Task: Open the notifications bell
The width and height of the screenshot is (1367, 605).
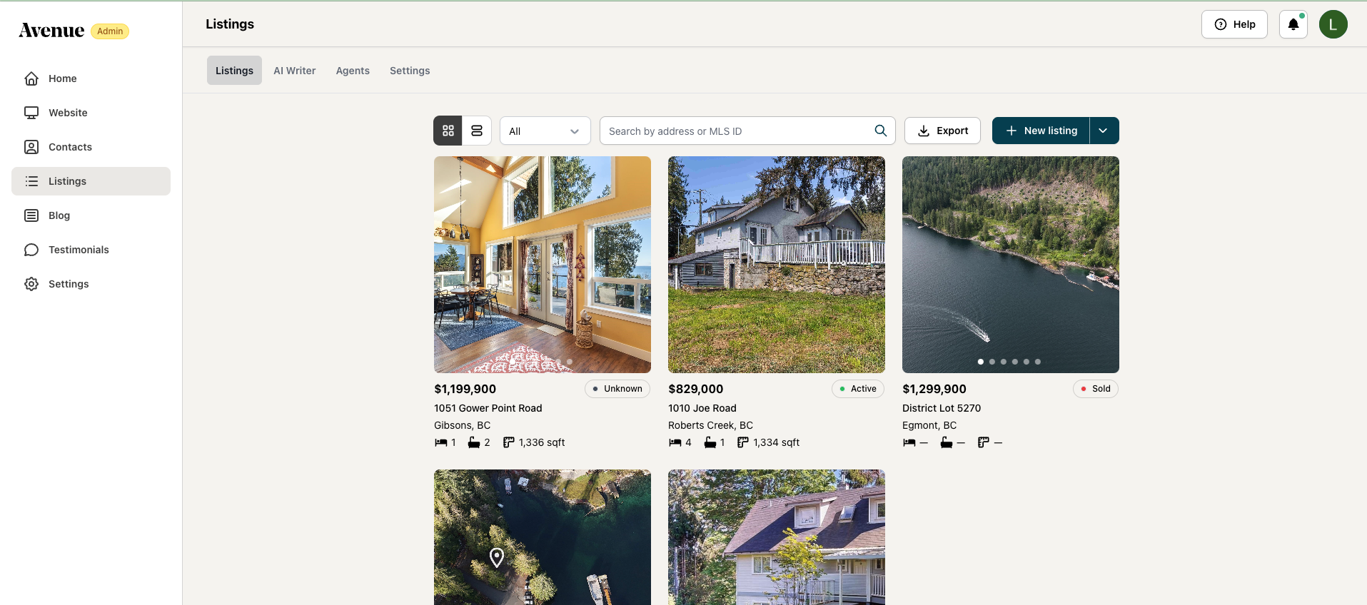Action: (x=1293, y=24)
